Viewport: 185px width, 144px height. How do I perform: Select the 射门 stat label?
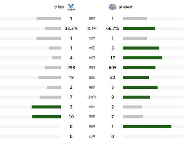click(92, 58)
